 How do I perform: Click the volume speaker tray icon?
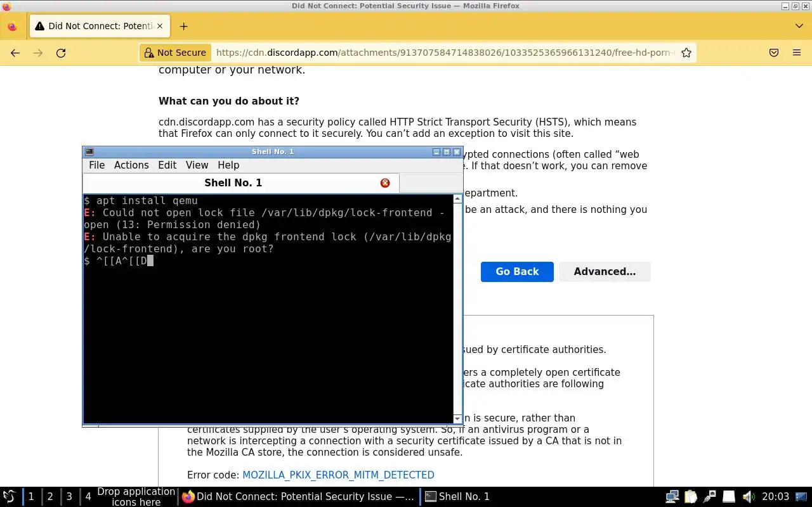click(749, 496)
